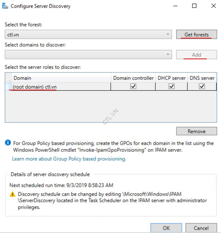
Task: Click the Add button
Action: pos(196,54)
